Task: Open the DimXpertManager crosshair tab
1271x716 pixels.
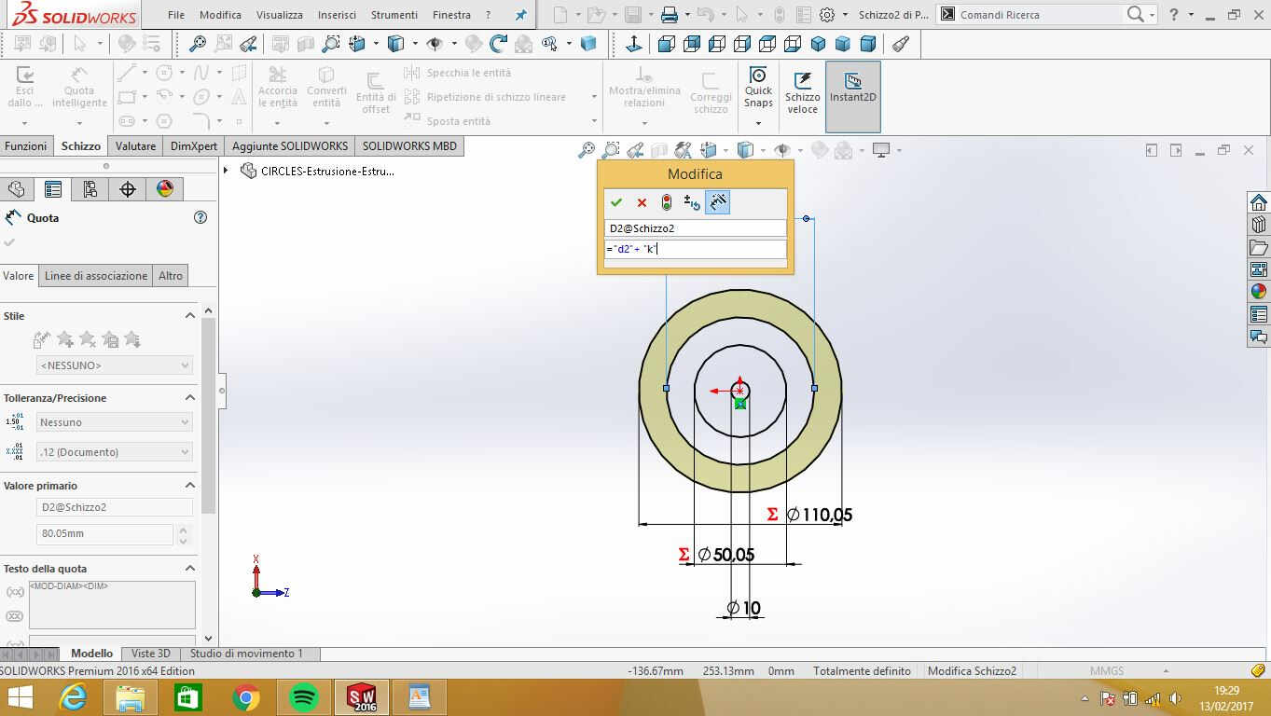Action: 128,189
